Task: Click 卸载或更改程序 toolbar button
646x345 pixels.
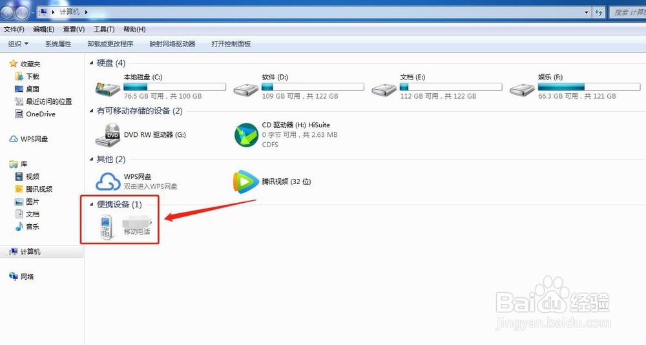Action: click(x=110, y=44)
